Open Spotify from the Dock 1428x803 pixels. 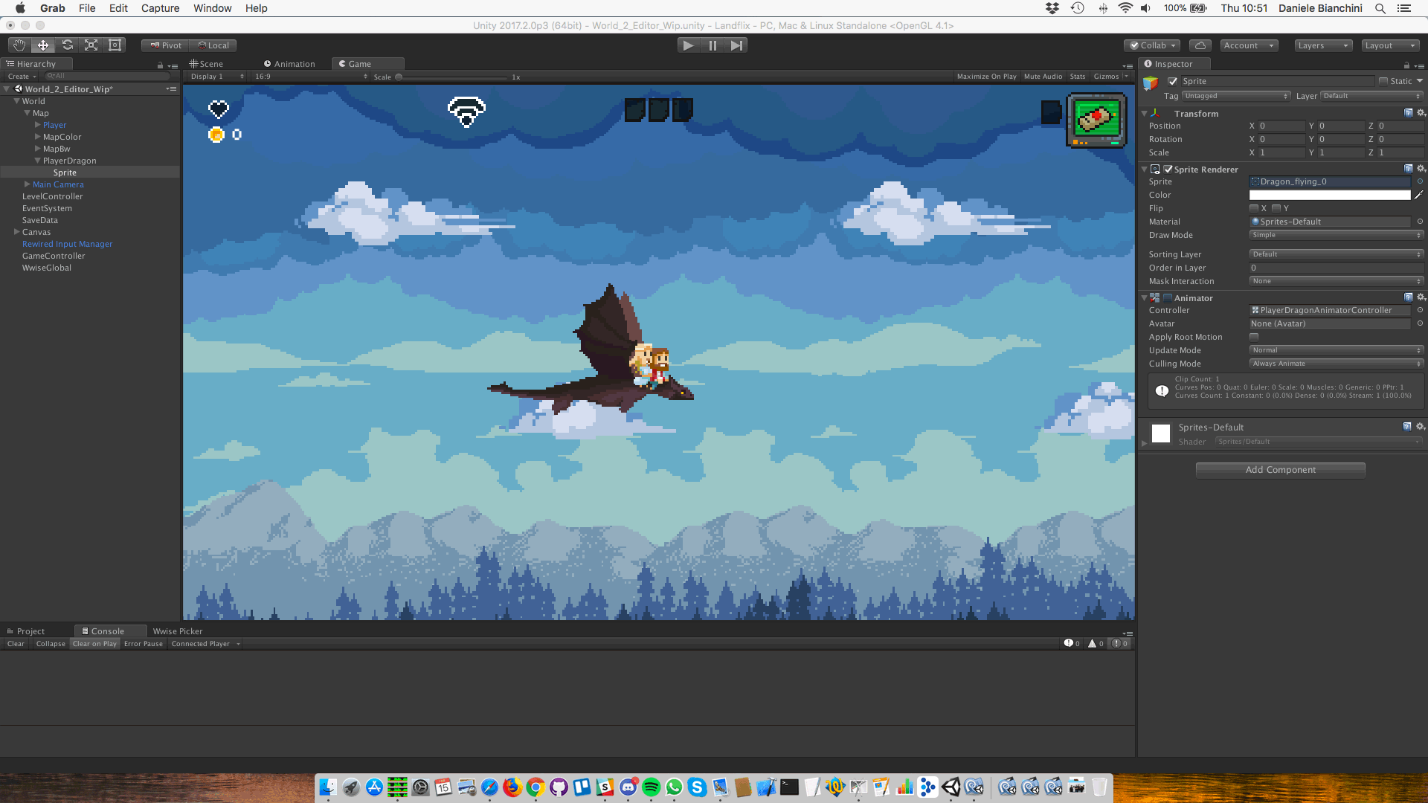pyautogui.click(x=652, y=787)
